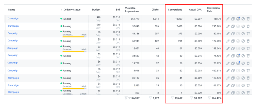Click the $0.015 CPC bid cell
This screenshot has width=256, height=104.
pos(116,41)
